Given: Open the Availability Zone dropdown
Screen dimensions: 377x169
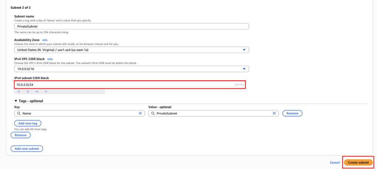Looking at the screenshot, I should [131, 50].
